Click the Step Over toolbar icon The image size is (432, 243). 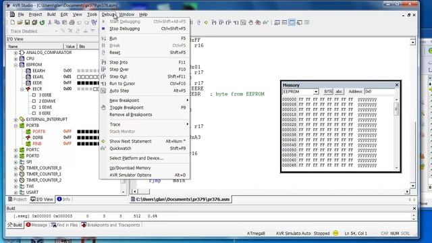click(221, 22)
